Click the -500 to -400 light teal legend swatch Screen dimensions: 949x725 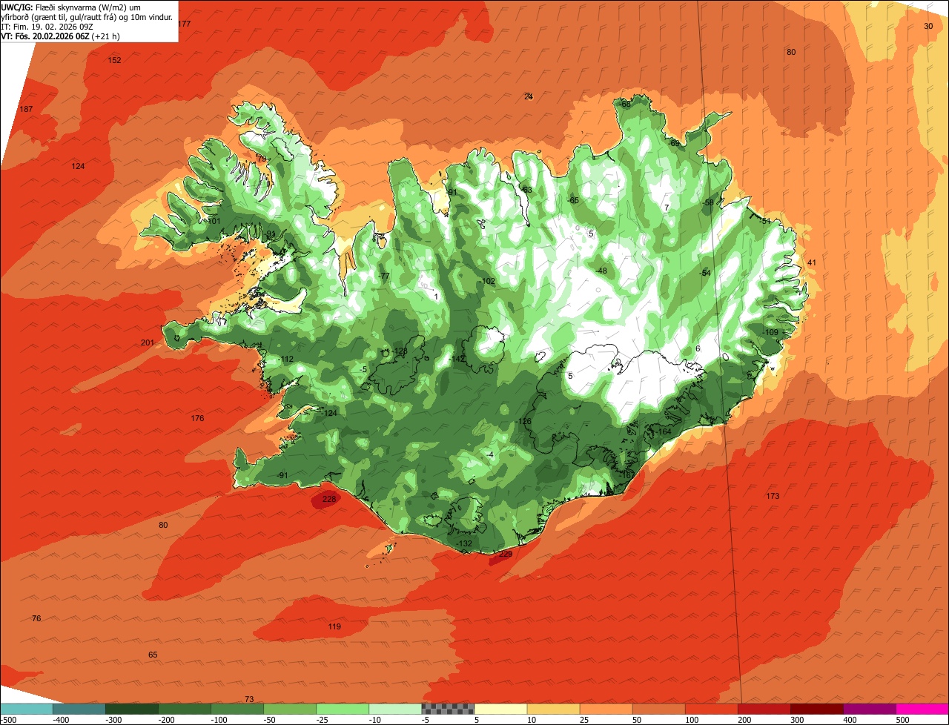[x=26, y=709]
